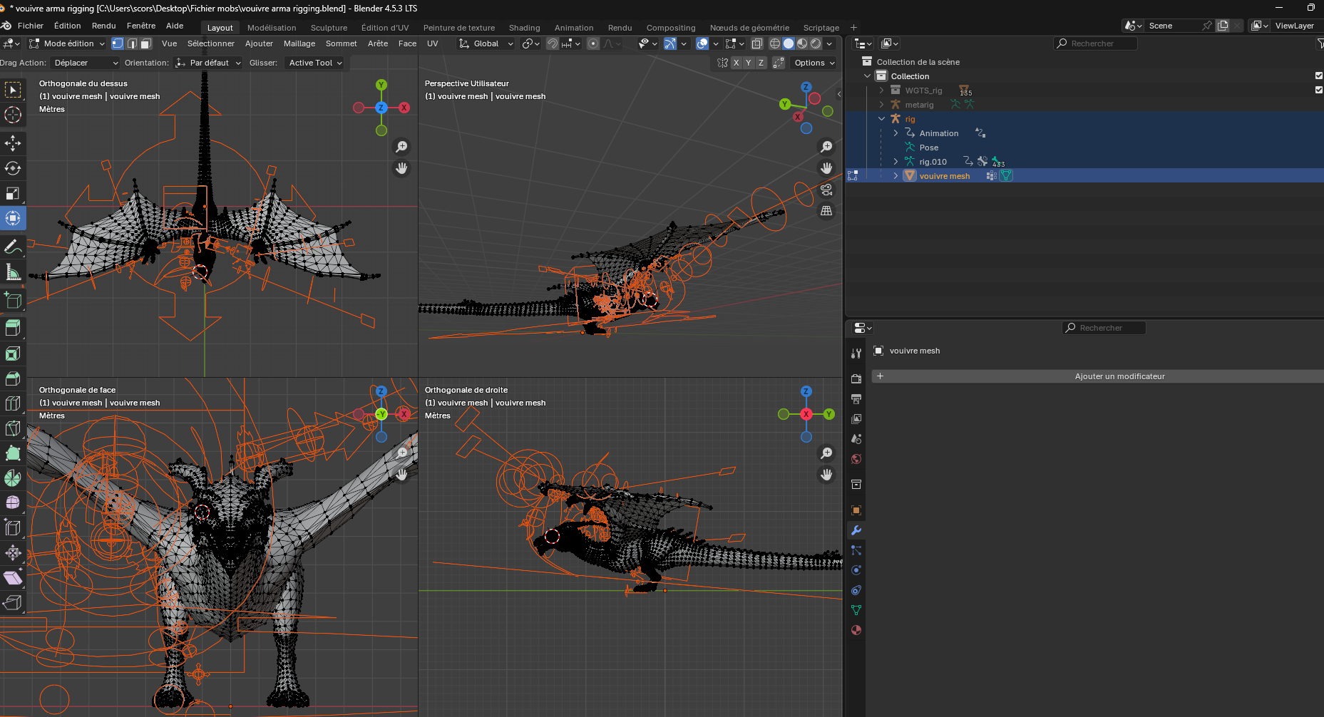The height and width of the screenshot is (717, 1324).
Task: Select the Knife tool
Action: point(13,428)
